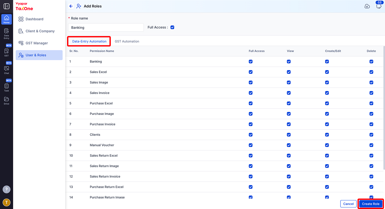Toggle Delete checkbox for Clients row

click(x=371, y=135)
